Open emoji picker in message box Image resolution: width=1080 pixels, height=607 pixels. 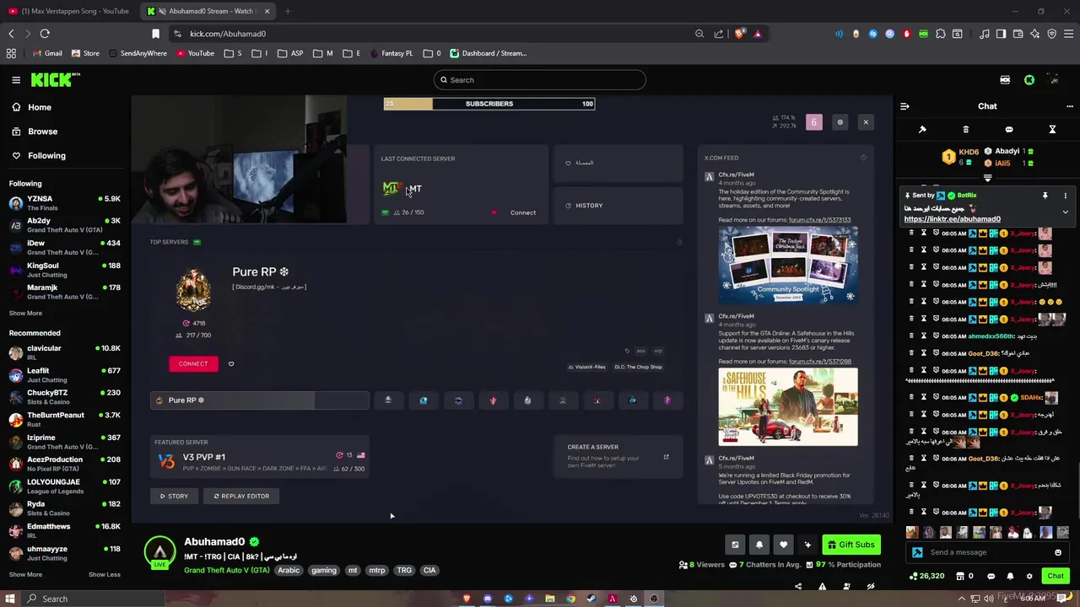(1057, 553)
